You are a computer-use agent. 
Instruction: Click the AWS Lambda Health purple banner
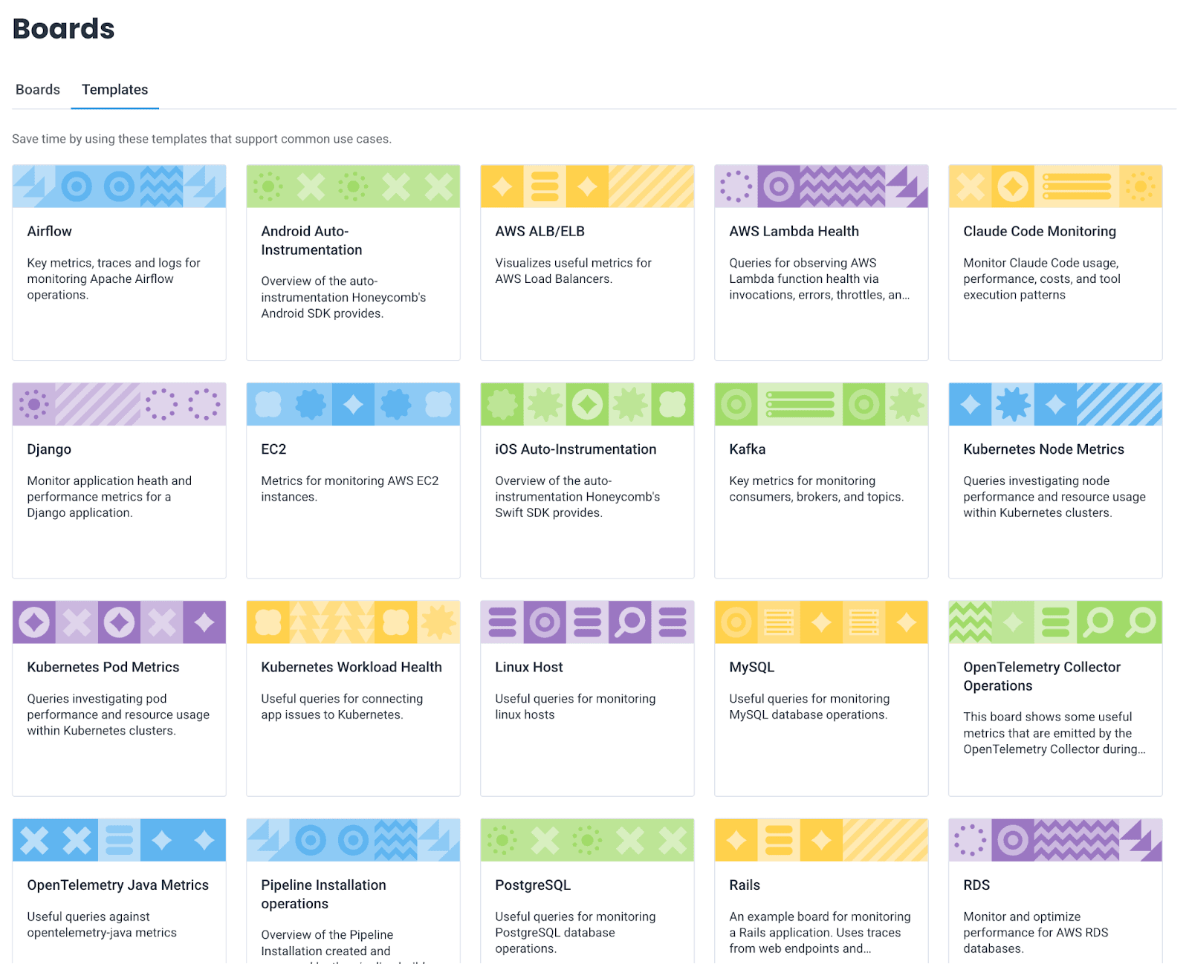pos(821,186)
